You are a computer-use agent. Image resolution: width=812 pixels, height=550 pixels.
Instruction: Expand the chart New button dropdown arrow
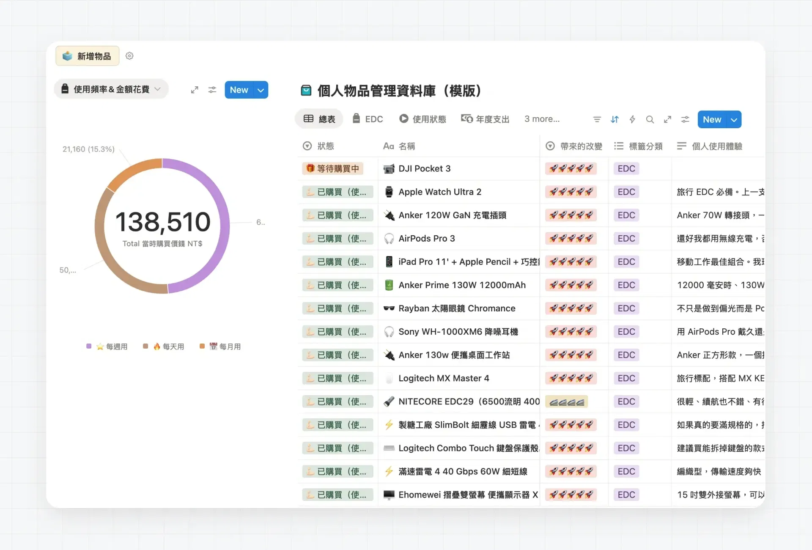point(261,90)
